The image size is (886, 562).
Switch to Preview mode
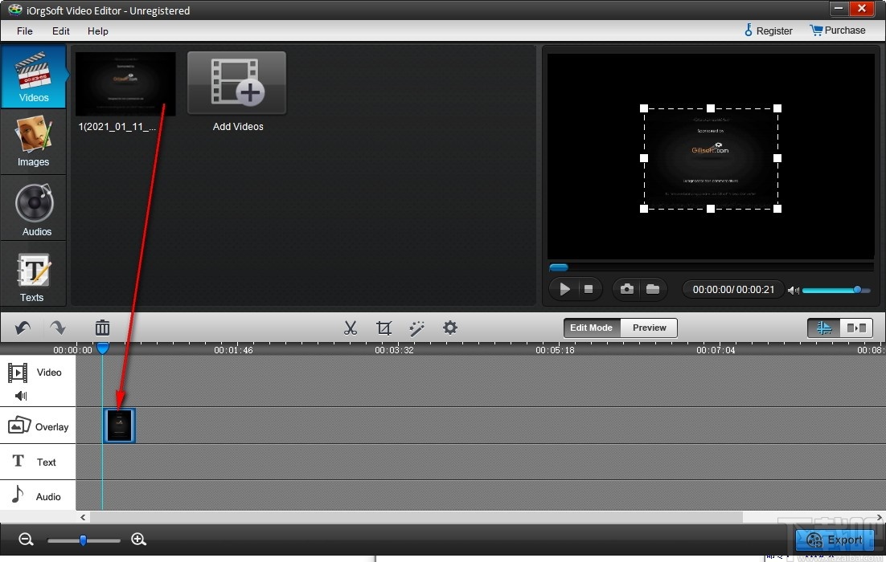(x=649, y=328)
